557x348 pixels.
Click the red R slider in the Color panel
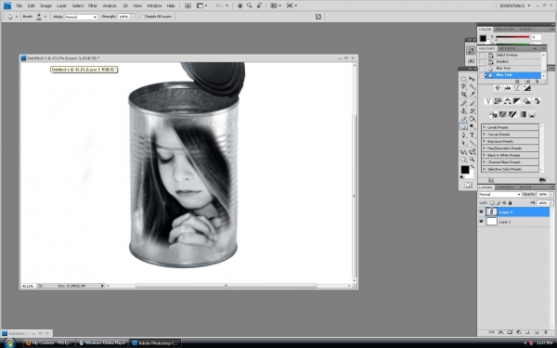(x=512, y=36)
